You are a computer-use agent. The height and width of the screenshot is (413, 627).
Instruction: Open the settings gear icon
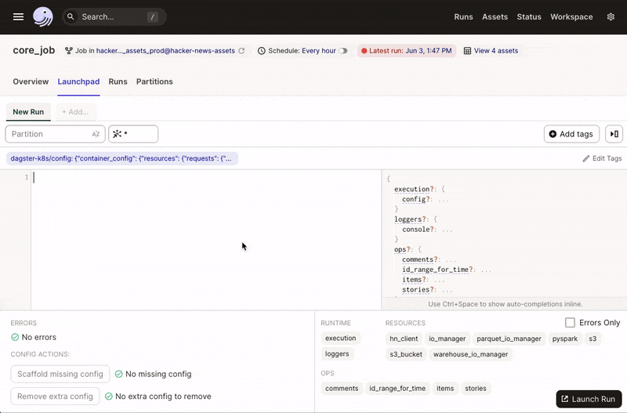[611, 16]
